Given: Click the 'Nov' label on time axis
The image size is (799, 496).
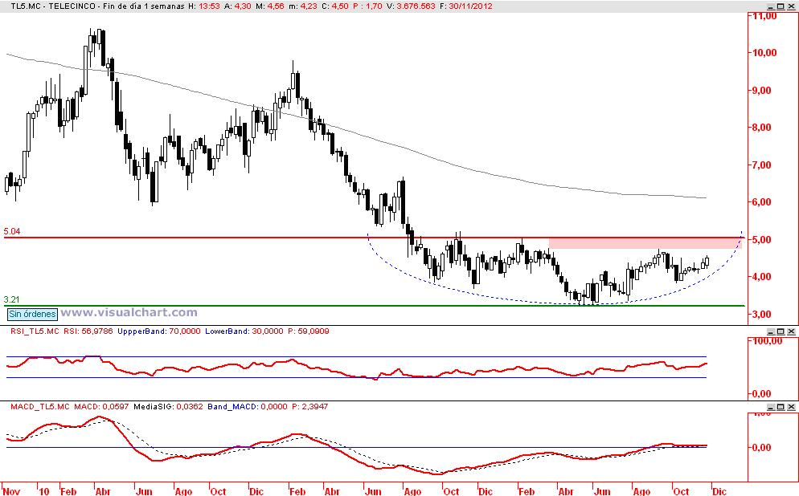Looking at the screenshot, I should coord(12,491).
